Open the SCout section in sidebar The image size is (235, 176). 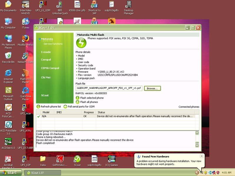tap(45, 95)
